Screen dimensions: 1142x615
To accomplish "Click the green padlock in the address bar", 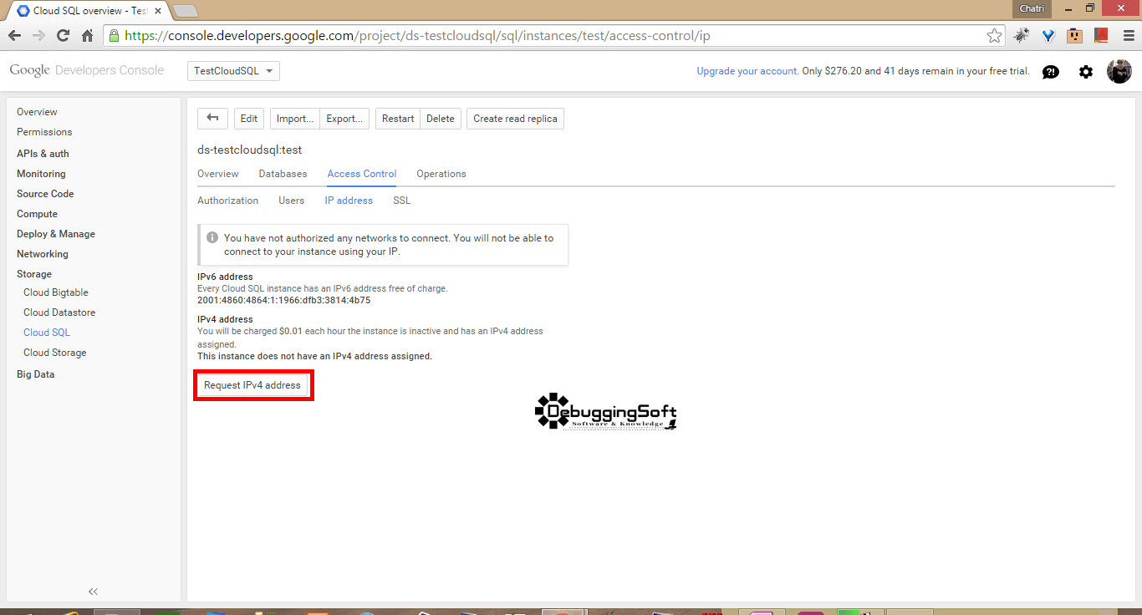I will pos(113,35).
